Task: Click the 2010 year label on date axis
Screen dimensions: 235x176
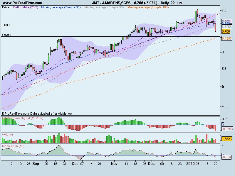Action: [190, 164]
